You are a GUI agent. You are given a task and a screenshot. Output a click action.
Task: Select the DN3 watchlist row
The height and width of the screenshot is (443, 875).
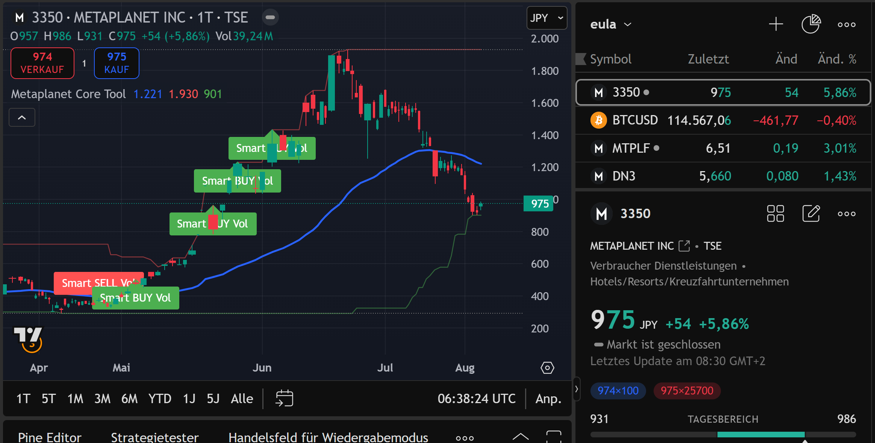click(x=723, y=176)
